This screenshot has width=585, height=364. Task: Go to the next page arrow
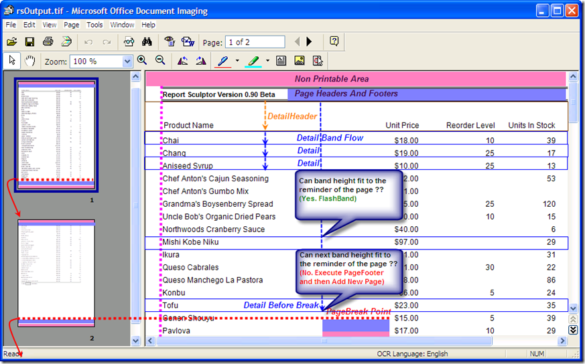coord(309,41)
